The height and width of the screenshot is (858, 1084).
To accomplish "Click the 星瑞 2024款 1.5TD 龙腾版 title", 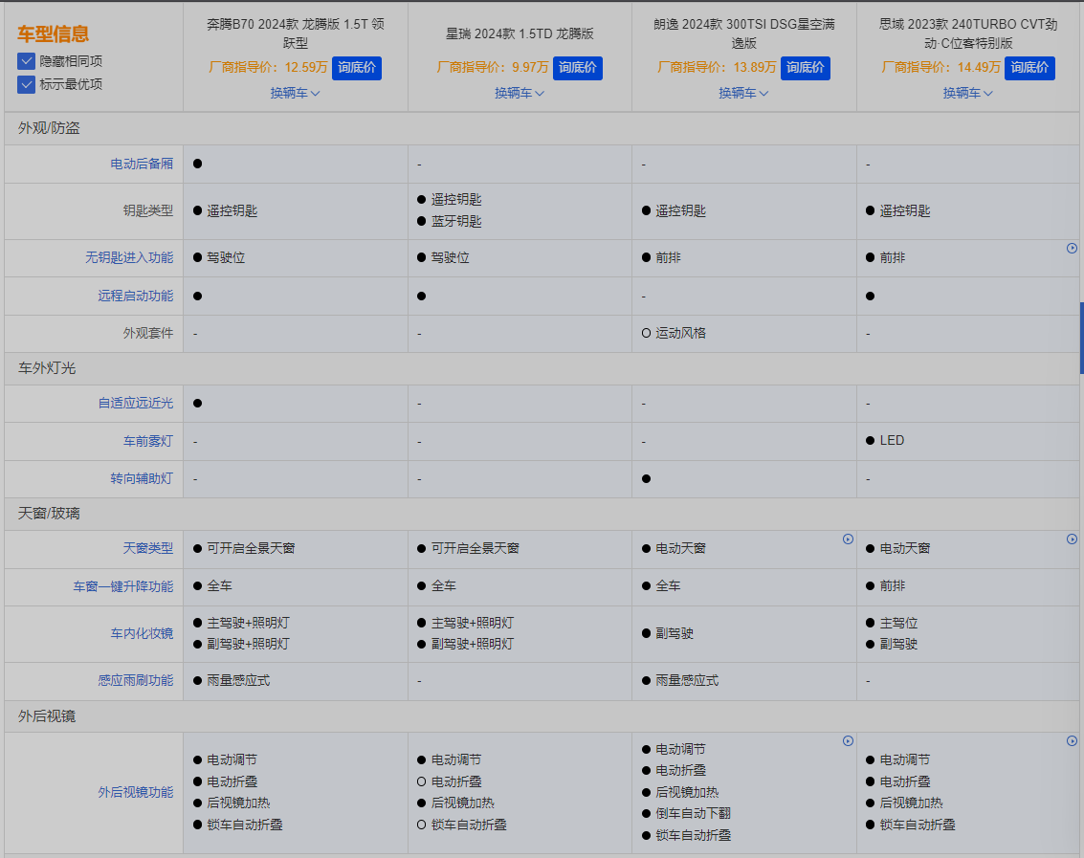I will pos(520,33).
